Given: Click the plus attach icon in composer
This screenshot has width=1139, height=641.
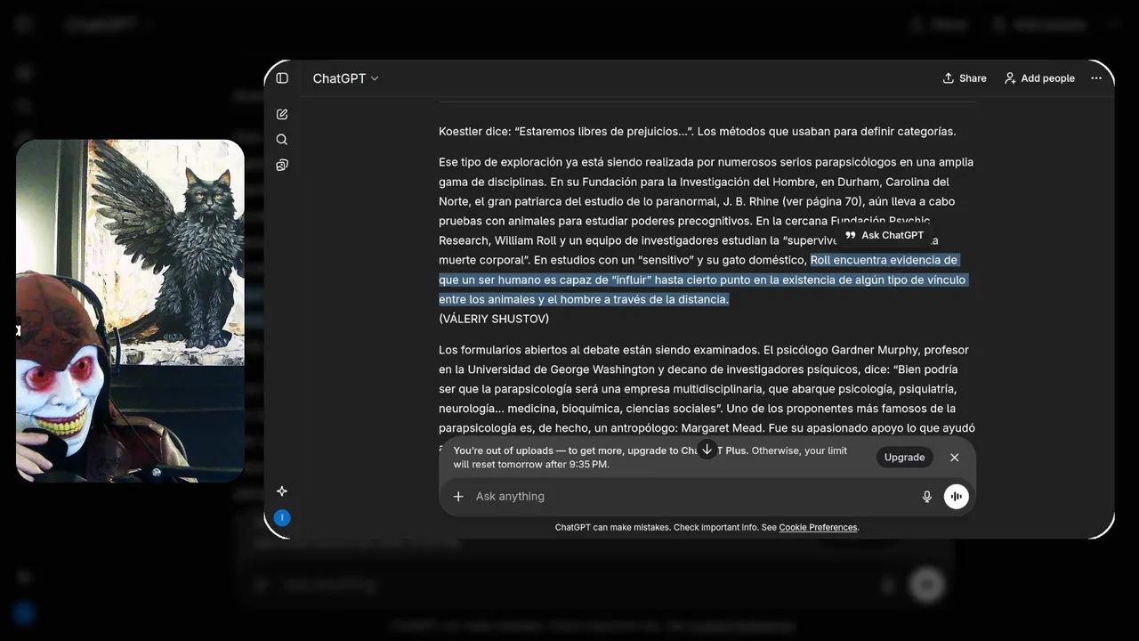Looking at the screenshot, I should point(458,497).
